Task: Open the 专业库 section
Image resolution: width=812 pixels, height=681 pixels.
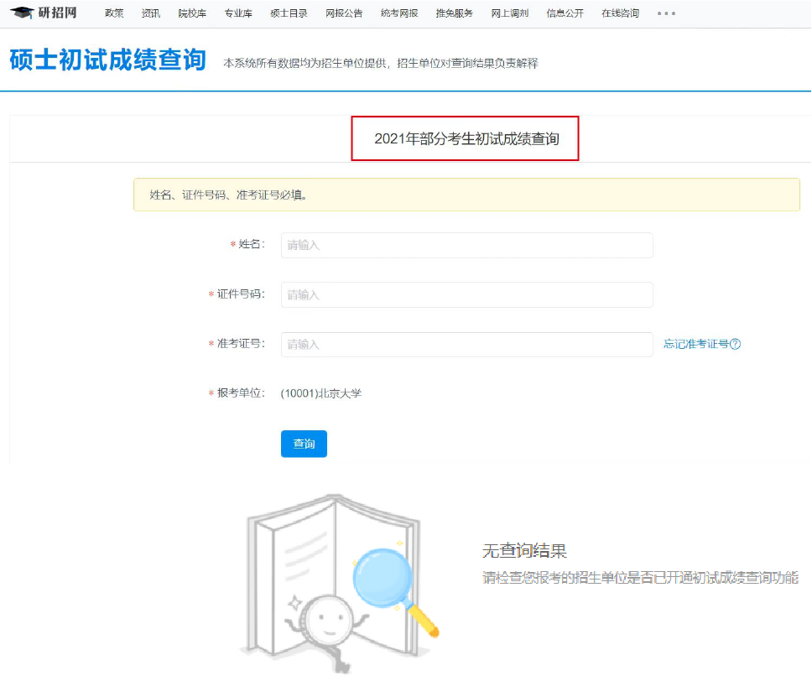Action: pos(237,13)
